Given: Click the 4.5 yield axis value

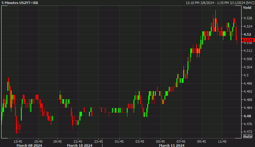Looking at the screenshot, I should pos(246,75).
